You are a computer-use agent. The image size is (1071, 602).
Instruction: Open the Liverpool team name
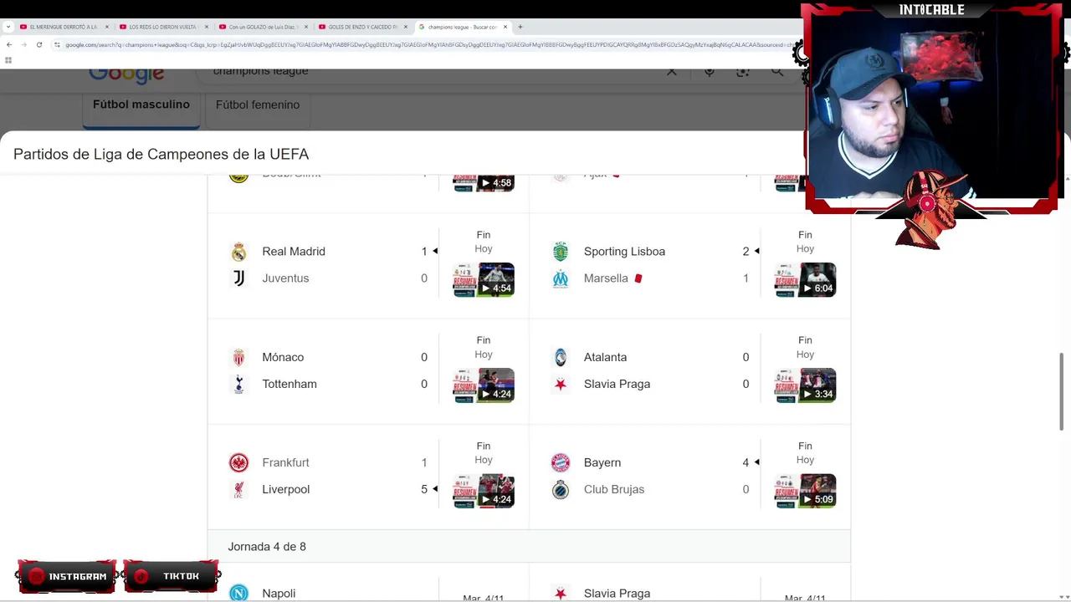coord(286,489)
